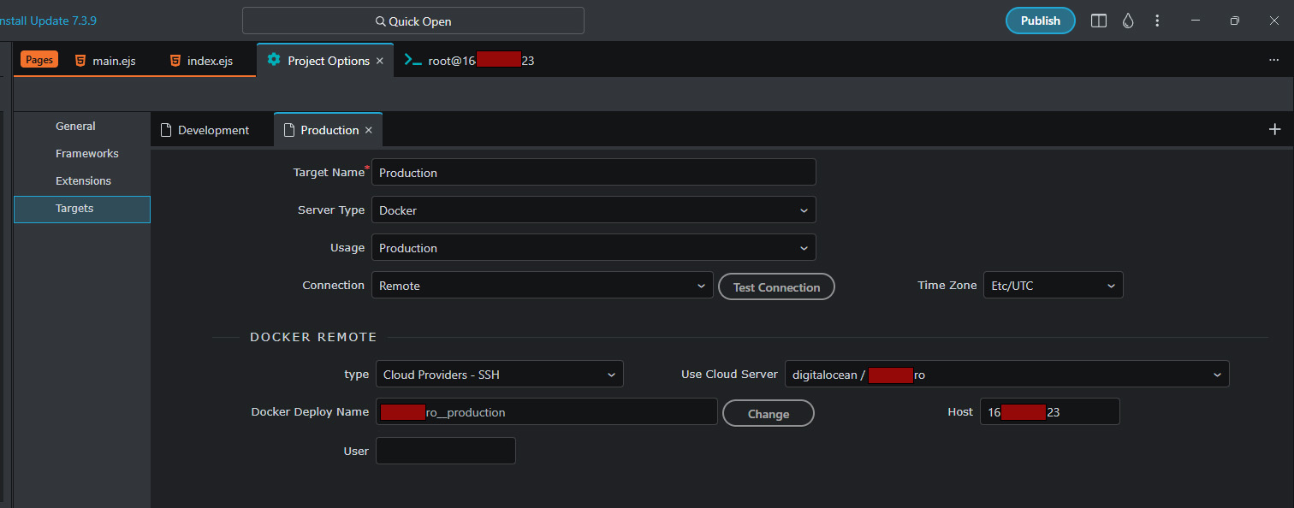Open the root terminal tab
The height and width of the screenshot is (508, 1294).
click(469, 61)
